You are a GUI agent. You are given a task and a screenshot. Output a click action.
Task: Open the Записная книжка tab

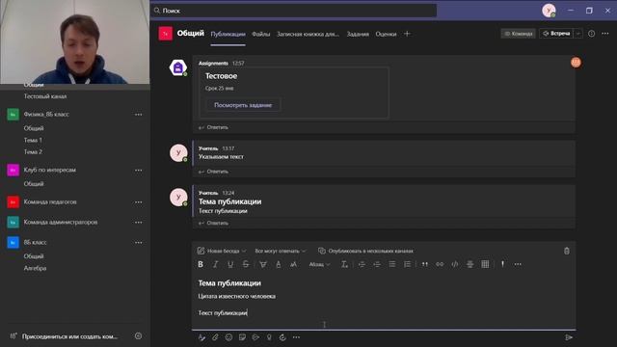click(x=308, y=34)
